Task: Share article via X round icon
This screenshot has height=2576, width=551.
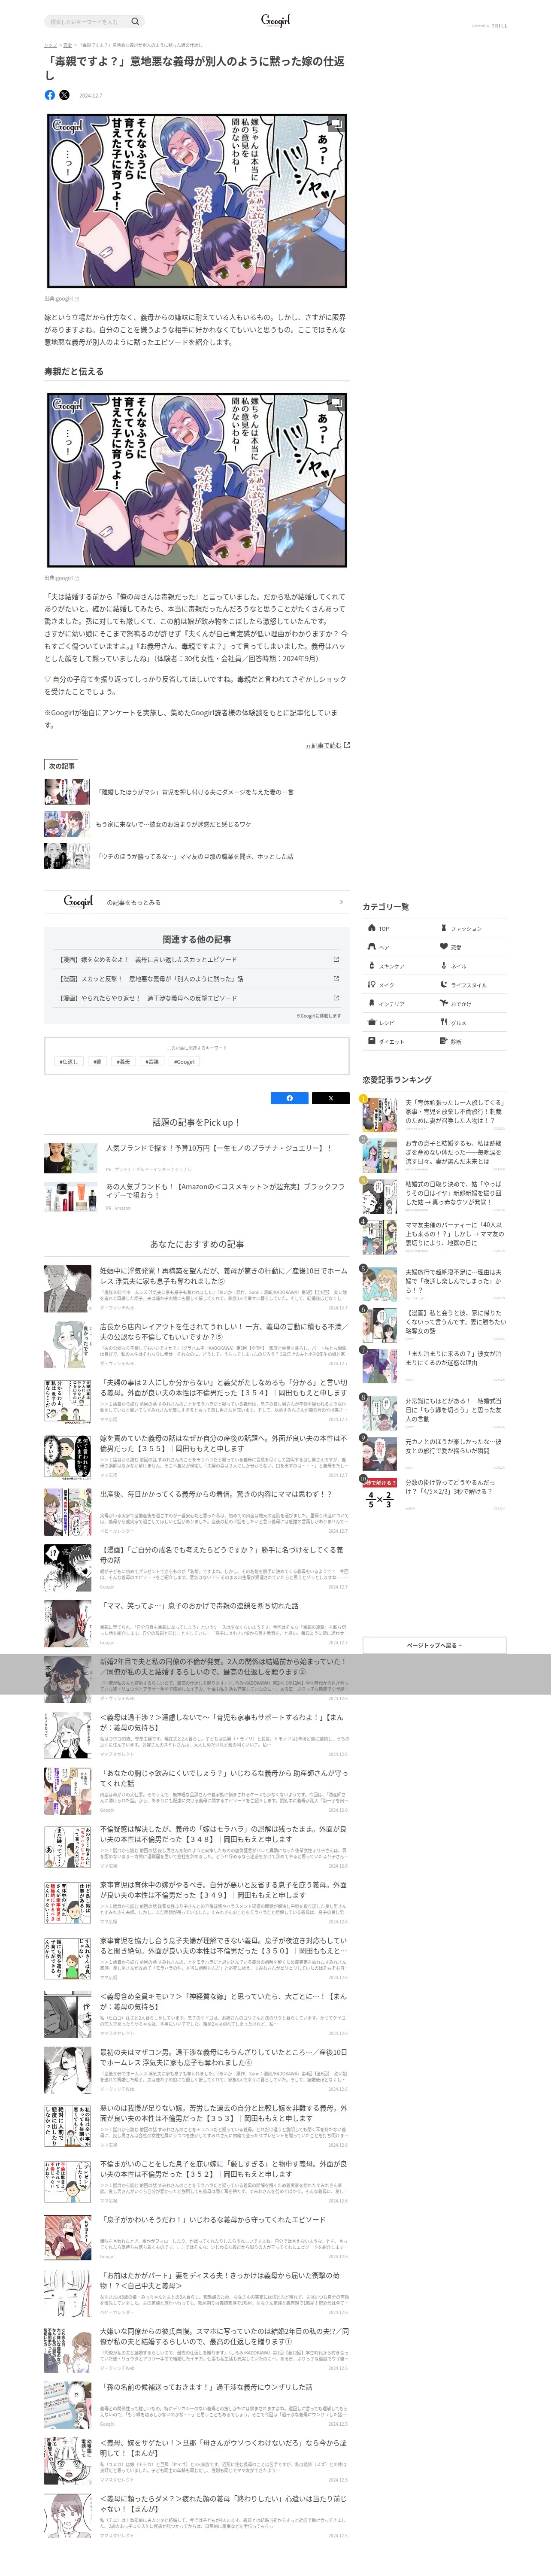Action: (x=64, y=95)
